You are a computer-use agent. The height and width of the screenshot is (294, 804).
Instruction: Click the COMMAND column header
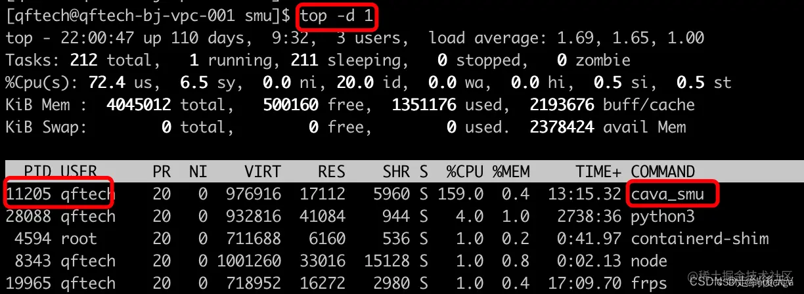663,172
